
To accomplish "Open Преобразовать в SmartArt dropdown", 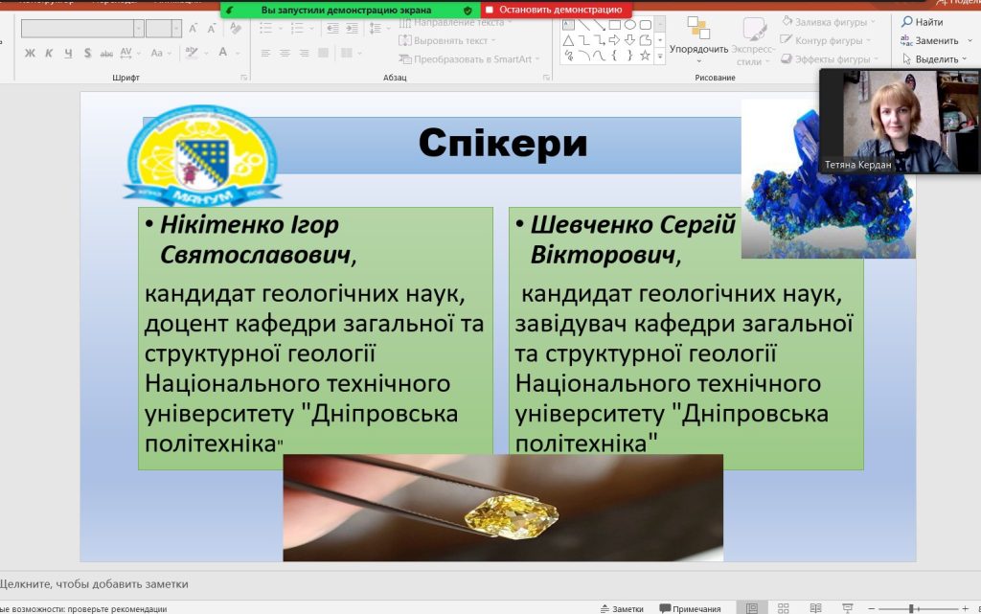I will click(469, 59).
